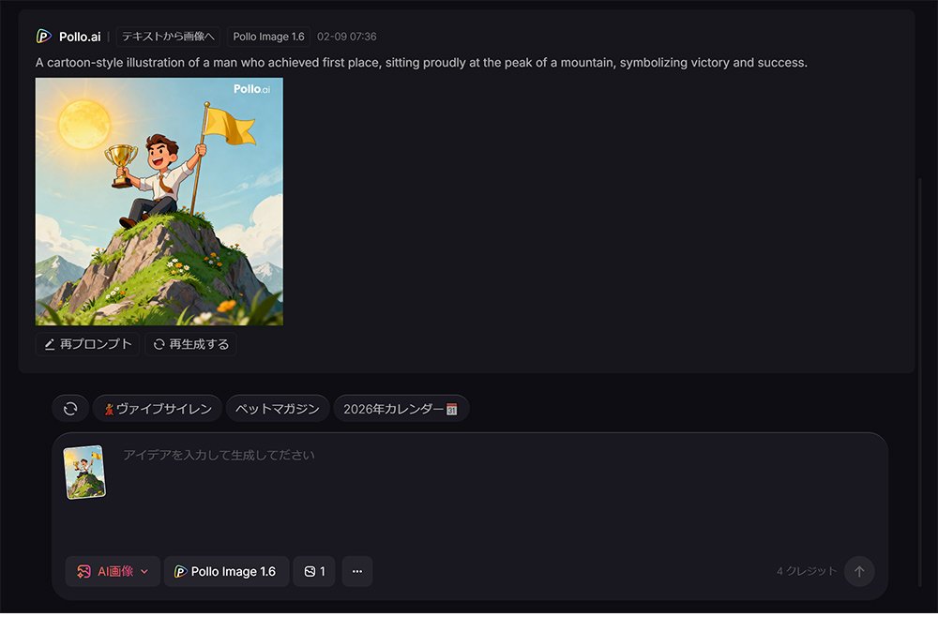The image size is (938, 632).
Task: Click the refresh icon on 再生成する button
Action: 158,344
